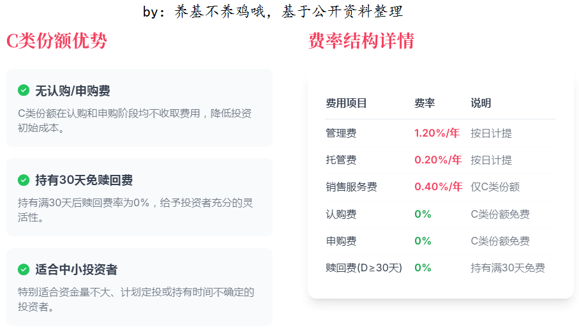Click green check icon beside 持有30天免赎回费
Screen dimensions: 579x330
click(x=24, y=180)
